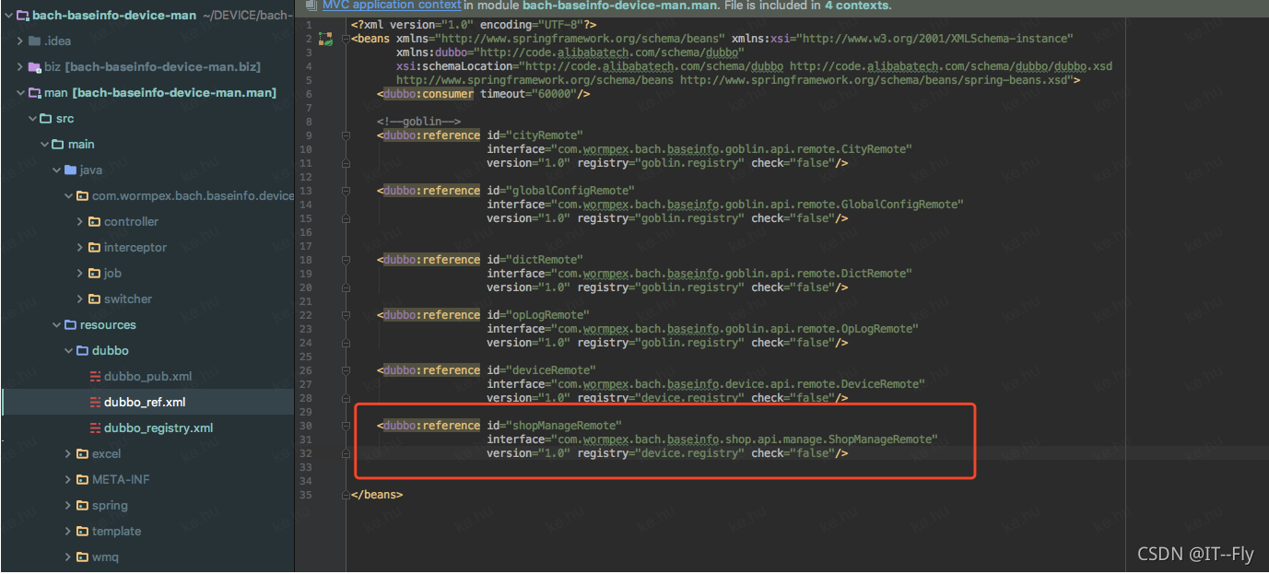1269x574 pixels.
Task: Select the interceptor package row
Action: pos(147,248)
